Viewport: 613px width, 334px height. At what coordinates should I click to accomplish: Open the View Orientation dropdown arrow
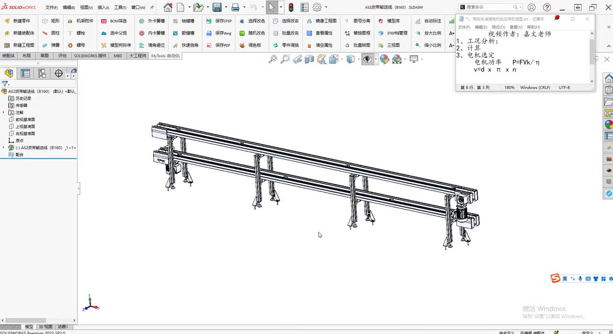point(343,59)
